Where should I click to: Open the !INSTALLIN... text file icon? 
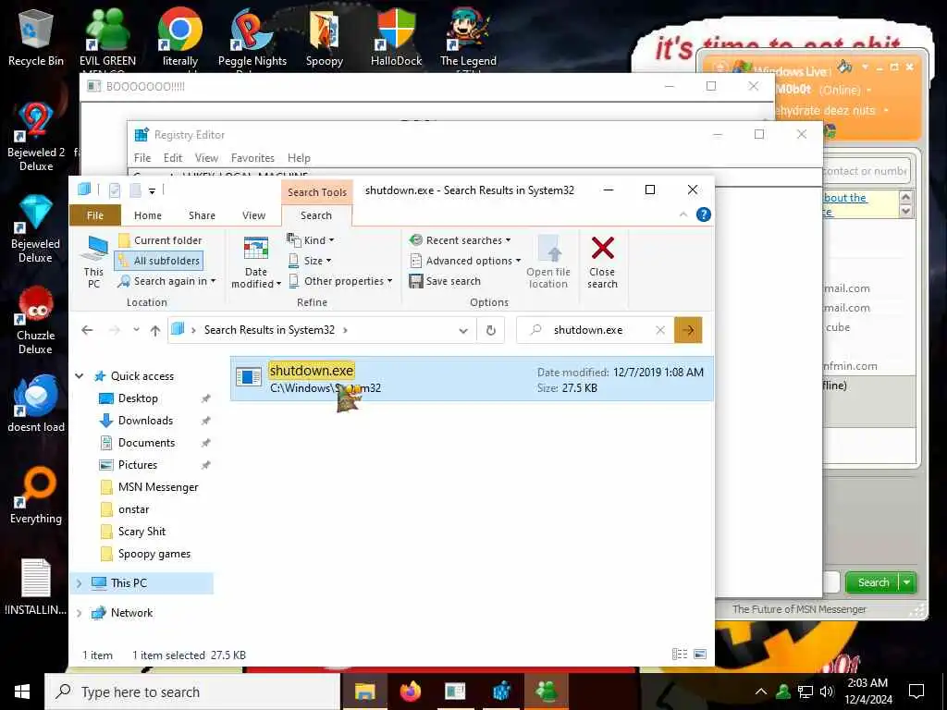(x=36, y=587)
